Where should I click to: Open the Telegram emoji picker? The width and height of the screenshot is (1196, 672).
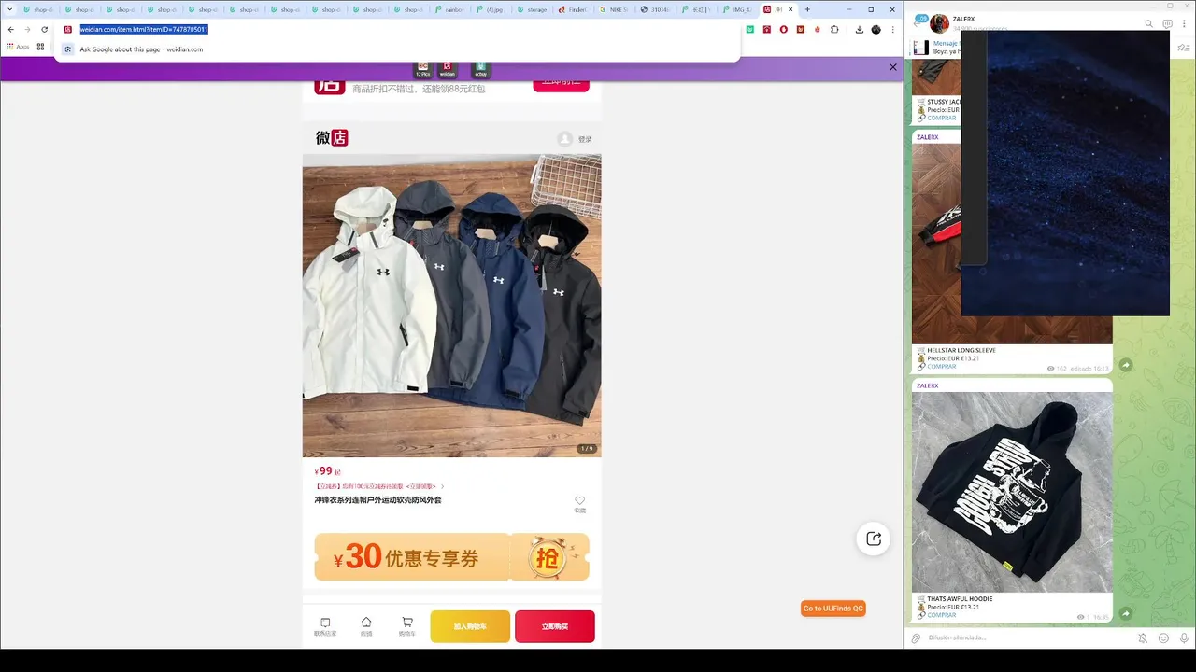(1163, 638)
